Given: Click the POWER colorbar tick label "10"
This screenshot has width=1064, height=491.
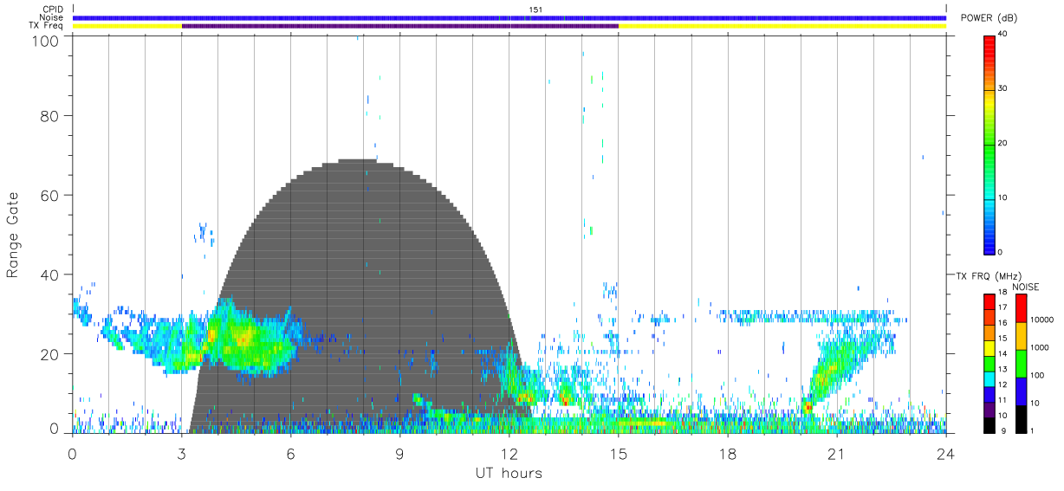Looking at the screenshot, I should [x=1002, y=198].
